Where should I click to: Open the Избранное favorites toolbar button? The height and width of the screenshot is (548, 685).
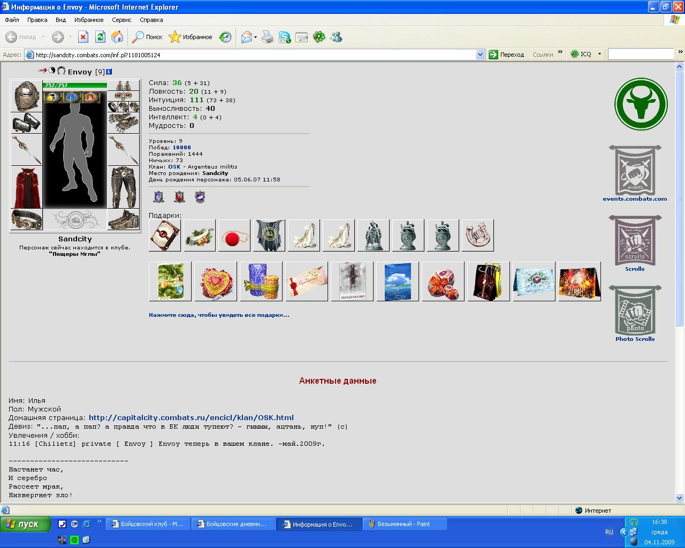point(191,37)
